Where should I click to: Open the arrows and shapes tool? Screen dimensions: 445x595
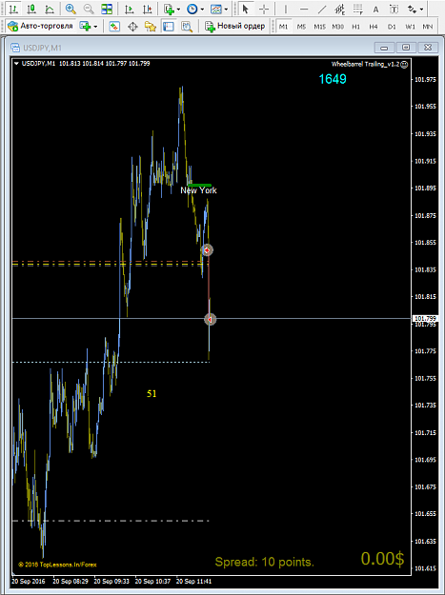click(412, 9)
